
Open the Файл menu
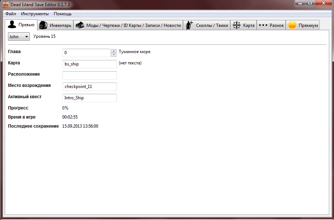point(11,14)
